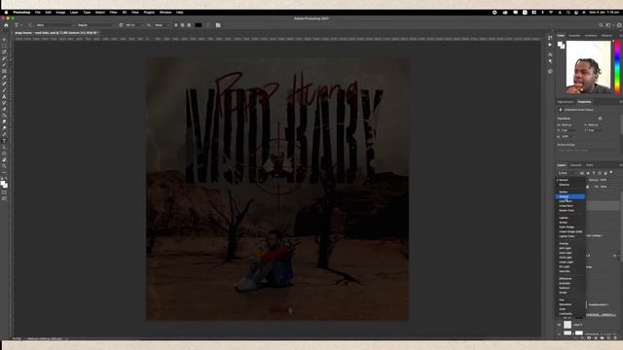Switch to the Gradients tab
Viewport: 623px width, 350px height.
click(591, 36)
